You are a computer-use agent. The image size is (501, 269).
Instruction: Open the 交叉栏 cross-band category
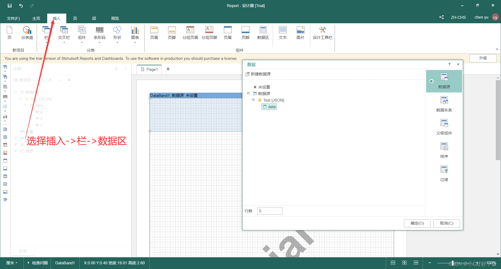(x=64, y=34)
